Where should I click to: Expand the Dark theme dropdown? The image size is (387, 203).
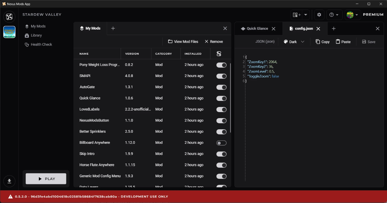294,42
